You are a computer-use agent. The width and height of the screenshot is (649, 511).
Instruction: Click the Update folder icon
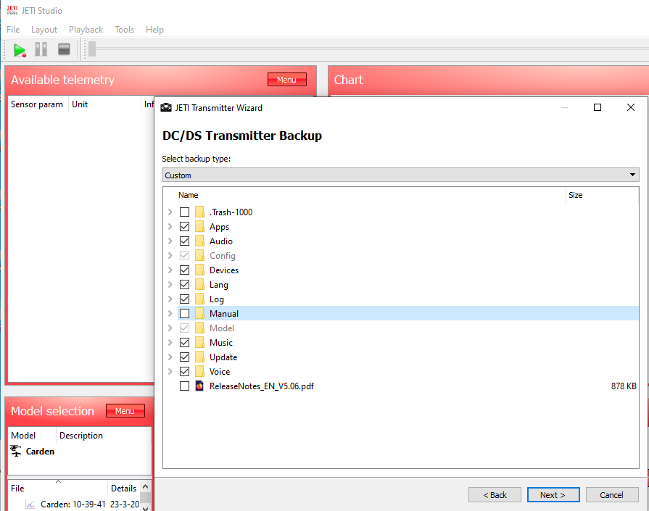coord(199,357)
